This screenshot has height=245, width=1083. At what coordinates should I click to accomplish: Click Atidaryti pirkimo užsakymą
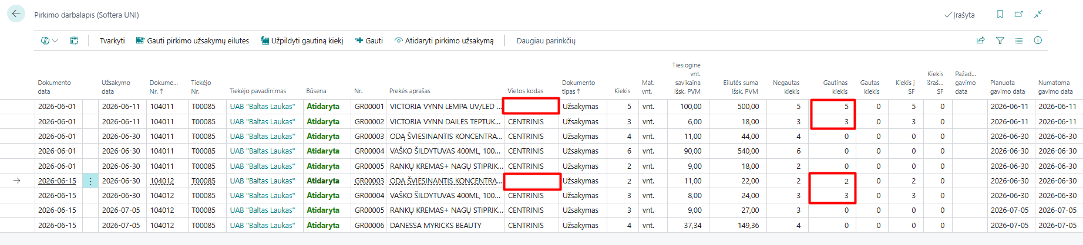pos(444,40)
